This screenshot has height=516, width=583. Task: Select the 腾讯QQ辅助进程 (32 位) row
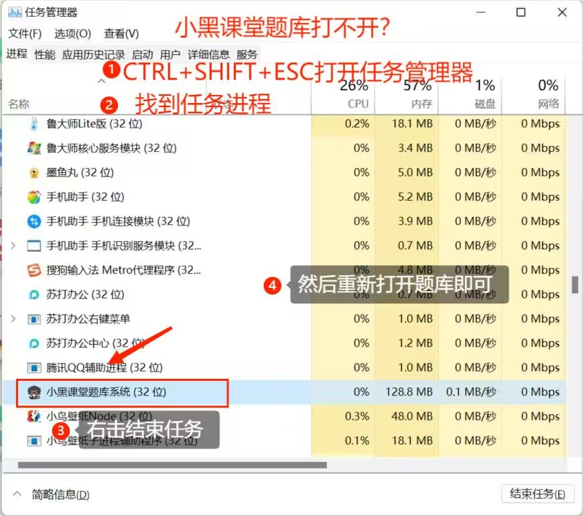[x=284, y=367]
